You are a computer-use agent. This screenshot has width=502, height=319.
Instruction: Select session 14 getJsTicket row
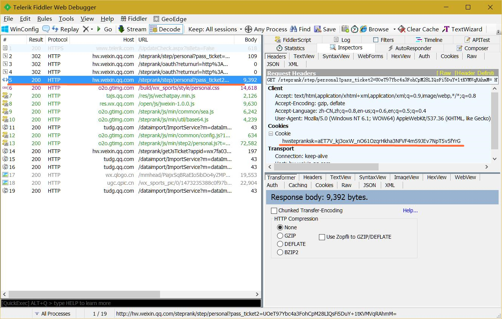(131, 151)
